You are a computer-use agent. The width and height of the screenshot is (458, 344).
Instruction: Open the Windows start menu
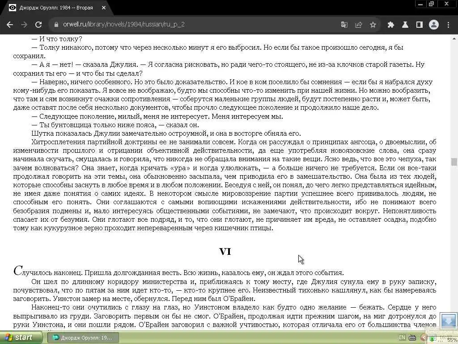21,338
